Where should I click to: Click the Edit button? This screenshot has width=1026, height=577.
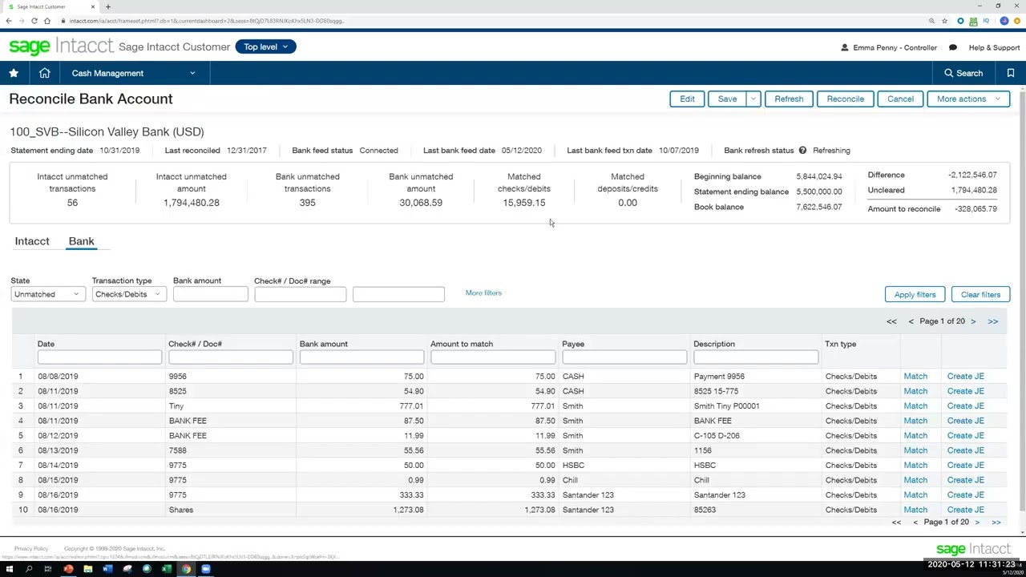687,99
